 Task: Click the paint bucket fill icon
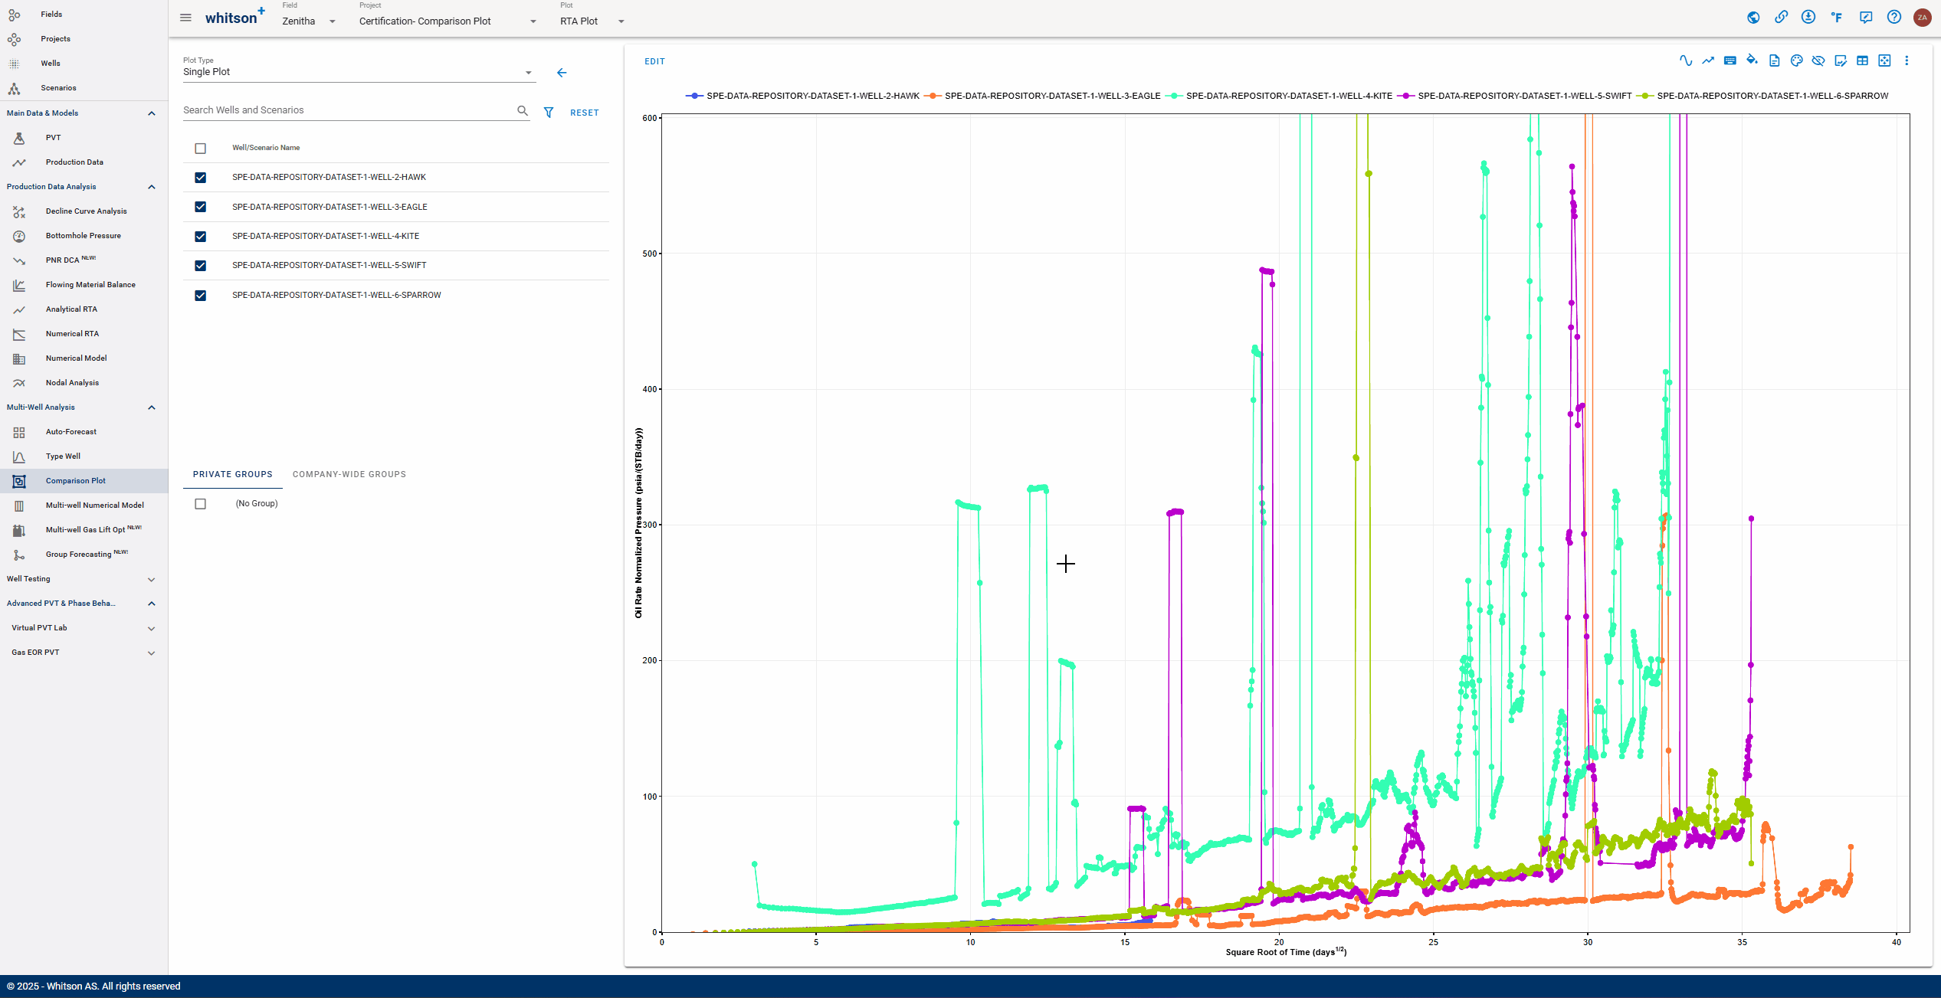point(1752,61)
